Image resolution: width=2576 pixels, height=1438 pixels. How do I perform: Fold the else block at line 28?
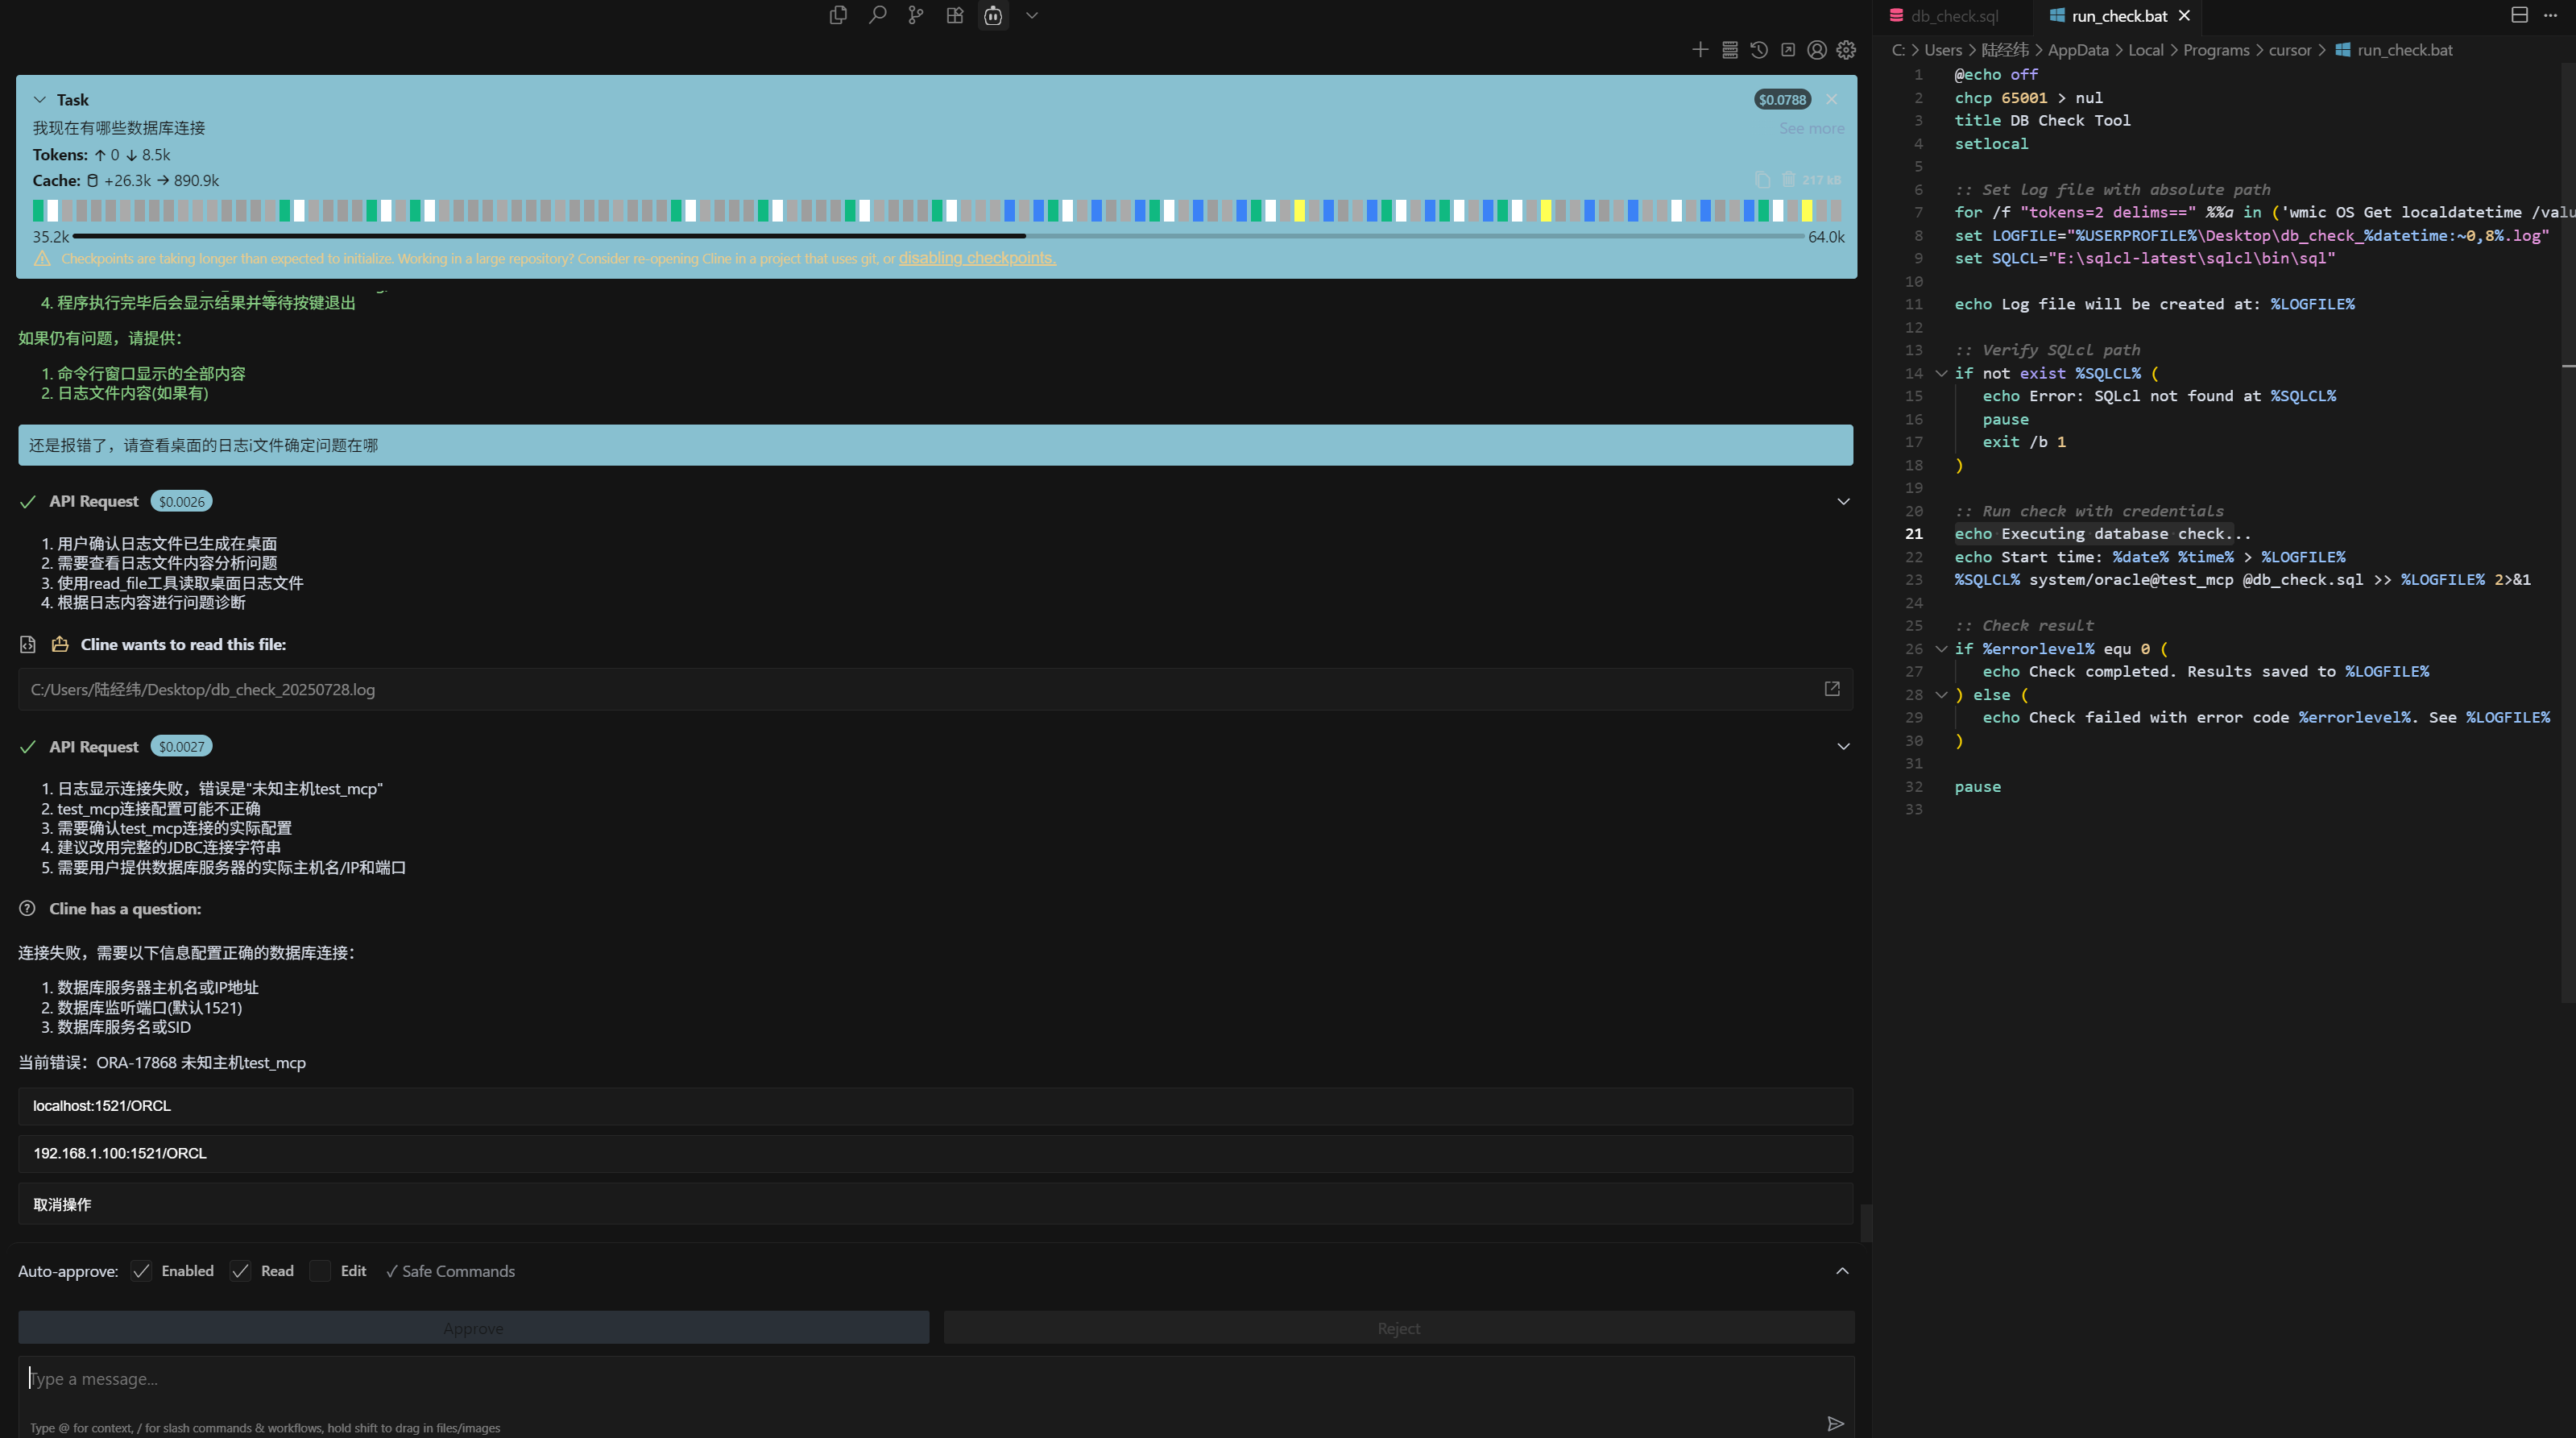(x=1941, y=694)
